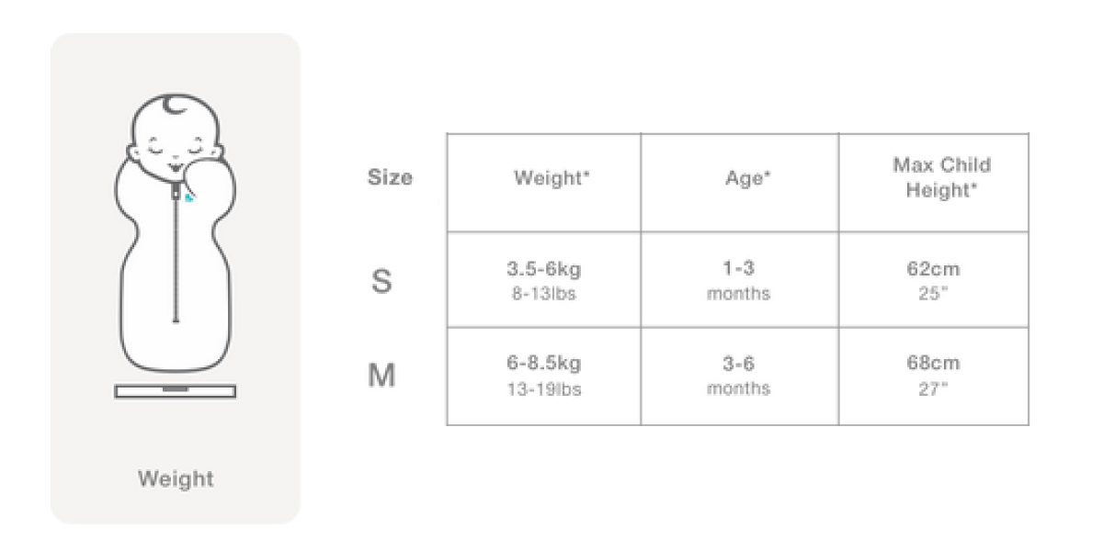The width and height of the screenshot is (1103, 551).
Task: Click the small blue tag on the swaddle
Action: 188,196
